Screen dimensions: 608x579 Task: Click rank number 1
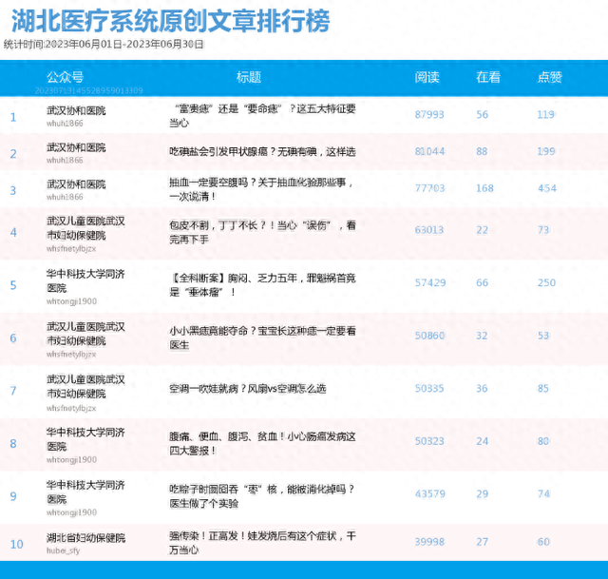[13, 117]
